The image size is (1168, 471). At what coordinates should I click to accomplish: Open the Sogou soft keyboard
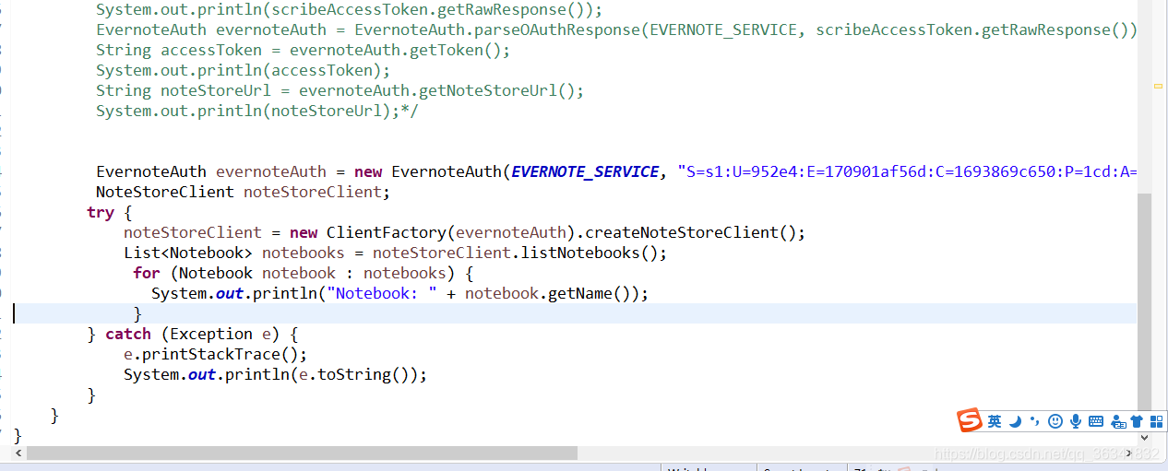click(x=1096, y=421)
